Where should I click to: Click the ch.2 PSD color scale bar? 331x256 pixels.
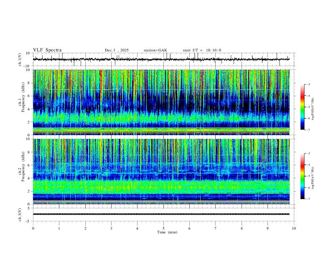pyautogui.click(x=303, y=176)
